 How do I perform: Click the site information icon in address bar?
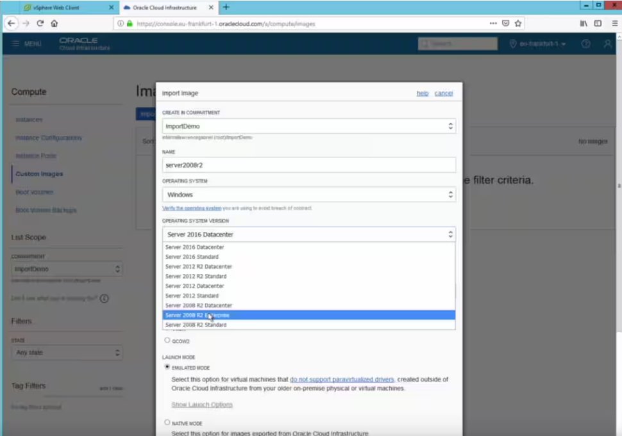pyautogui.click(x=120, y=24)
